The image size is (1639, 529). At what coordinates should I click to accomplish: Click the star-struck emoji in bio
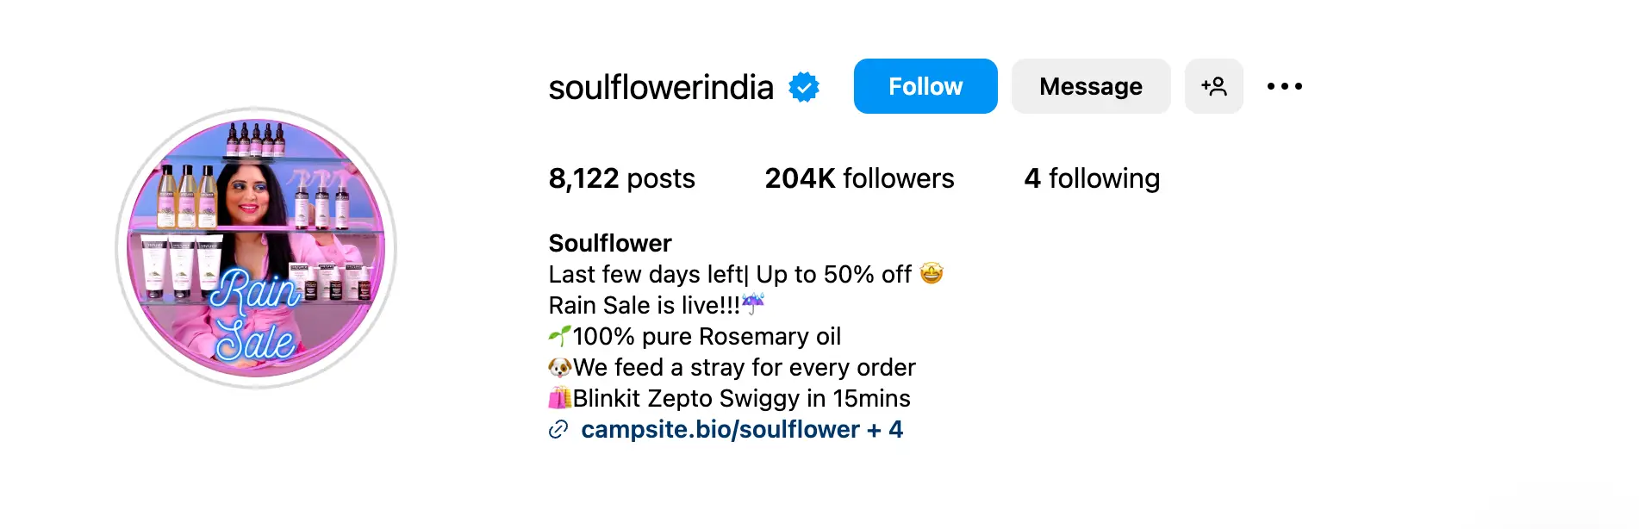click(932, 274)
